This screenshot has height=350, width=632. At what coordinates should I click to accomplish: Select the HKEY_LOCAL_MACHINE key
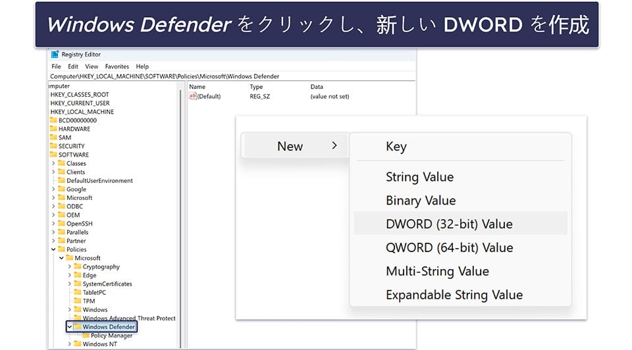coord(82,112)
